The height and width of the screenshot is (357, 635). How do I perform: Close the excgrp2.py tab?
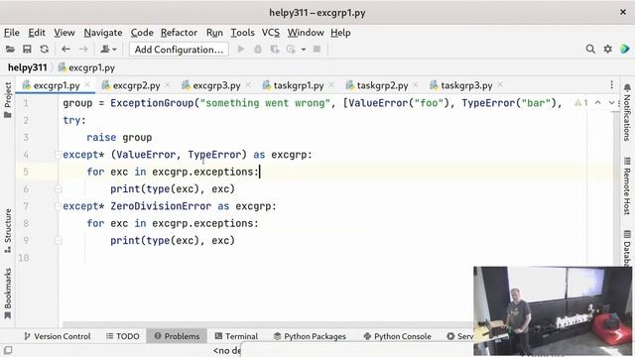pos(168,85)
